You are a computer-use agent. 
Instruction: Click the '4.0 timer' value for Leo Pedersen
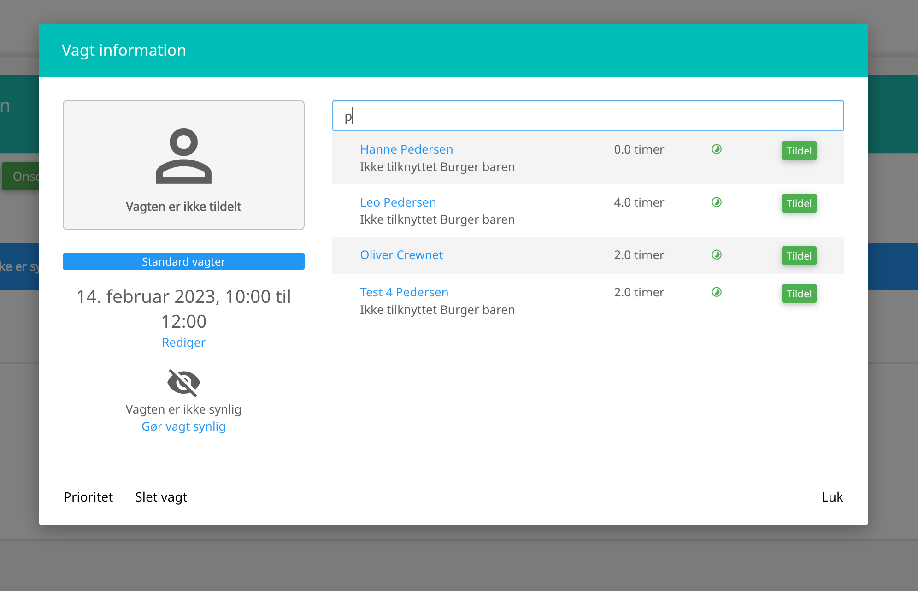coord(639,202)
